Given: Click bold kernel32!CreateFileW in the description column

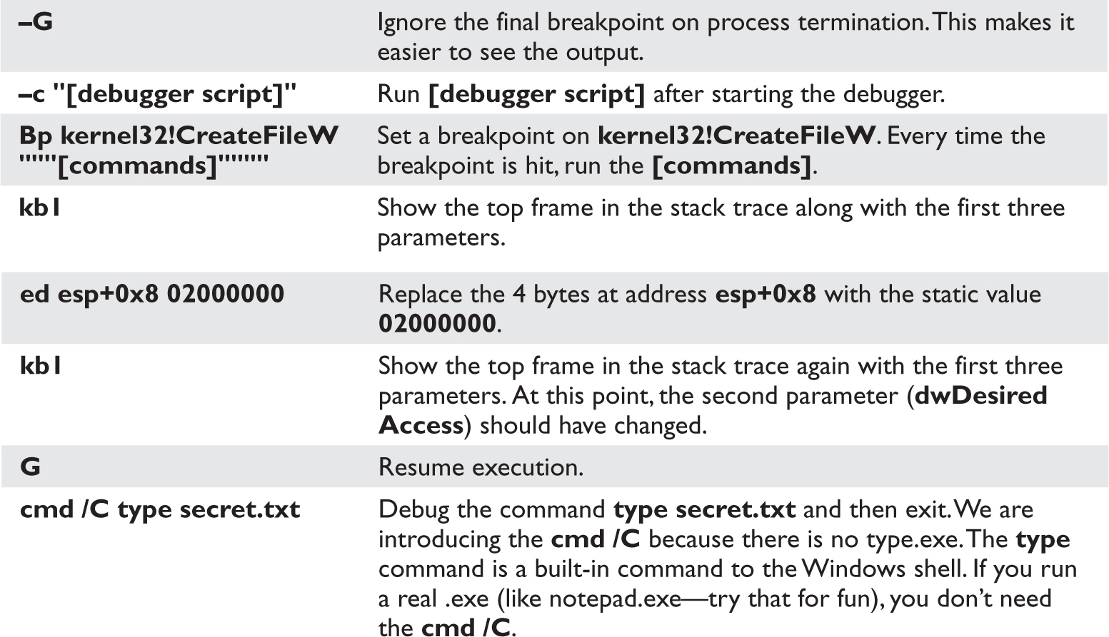Looking at the screenshot, I should 736,136.
